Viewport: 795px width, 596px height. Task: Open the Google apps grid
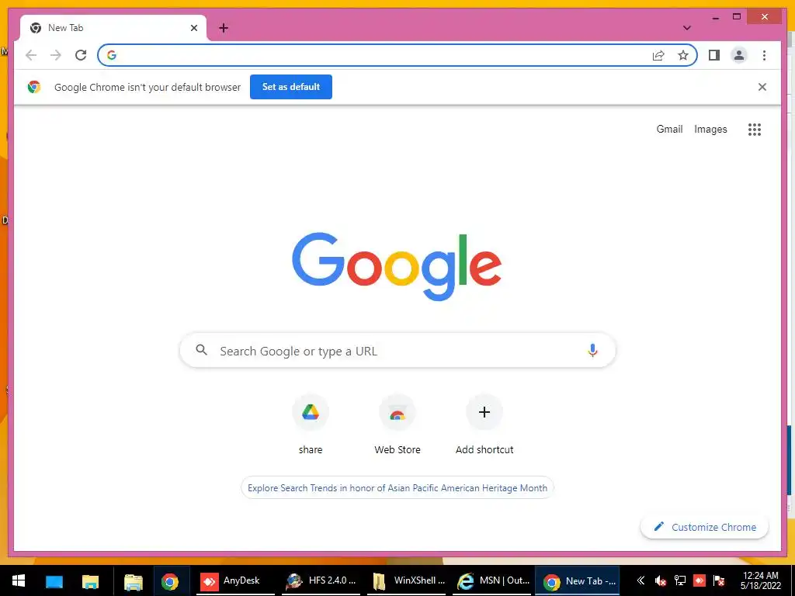[x=755, y=130]
